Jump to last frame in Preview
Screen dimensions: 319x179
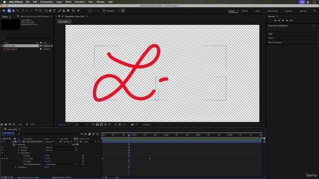pos(291,20)
